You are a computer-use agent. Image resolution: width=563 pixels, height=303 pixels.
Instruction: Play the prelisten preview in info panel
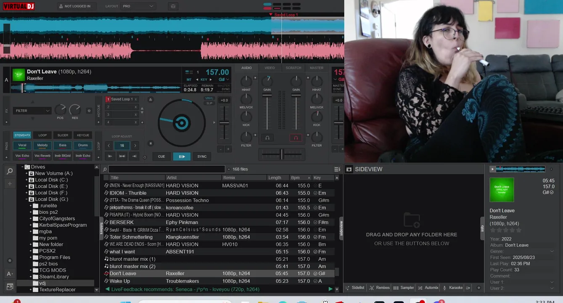pyautogui.click(x=492, y=169)
